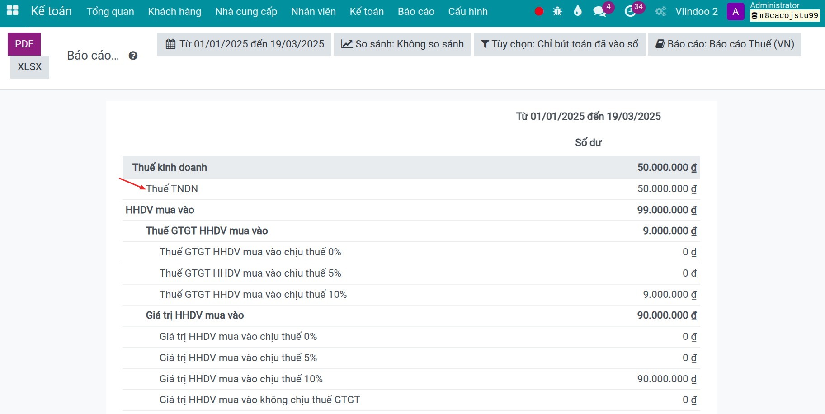Export the report as PDF
Screen dimensions: 825x414
click(24, 44)
